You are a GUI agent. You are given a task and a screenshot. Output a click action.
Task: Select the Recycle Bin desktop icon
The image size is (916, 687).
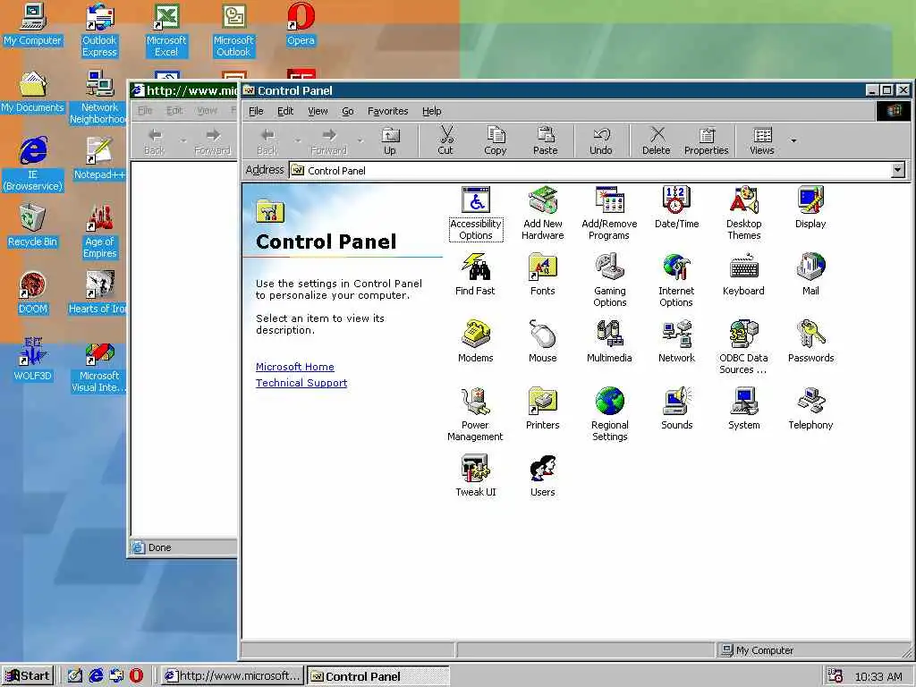[33, 226]
